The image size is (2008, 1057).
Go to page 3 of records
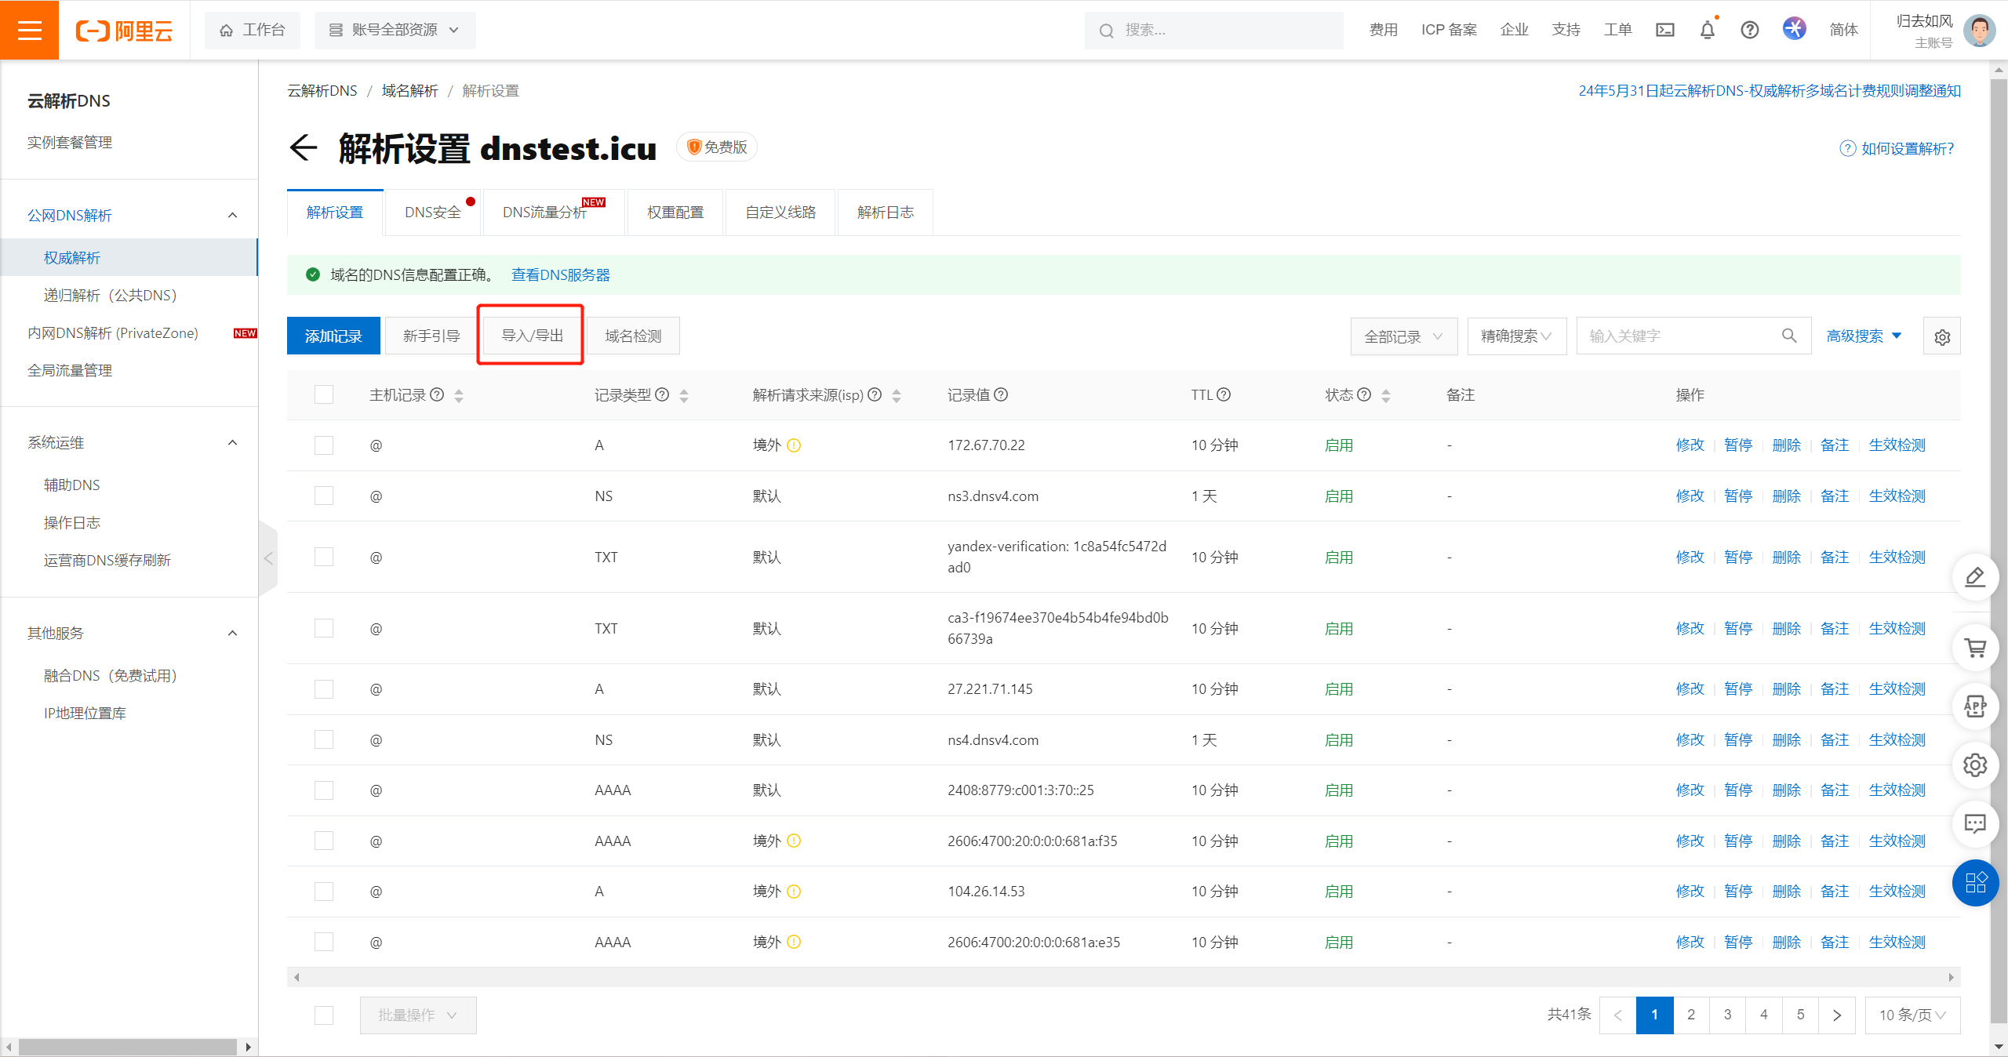click(x=1727, y=1015)
